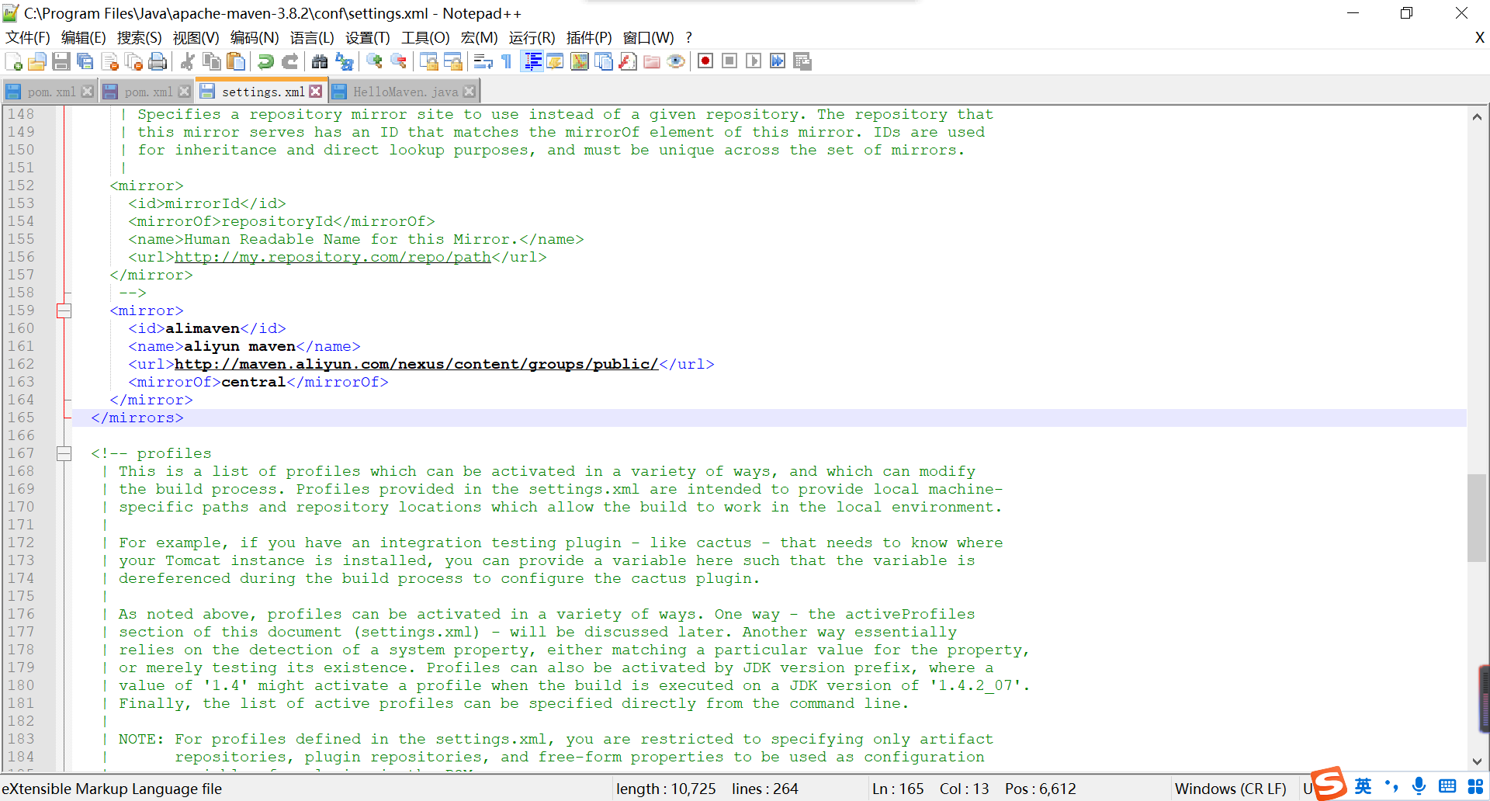
Task: Print the current document
Action: pos(158,61)
